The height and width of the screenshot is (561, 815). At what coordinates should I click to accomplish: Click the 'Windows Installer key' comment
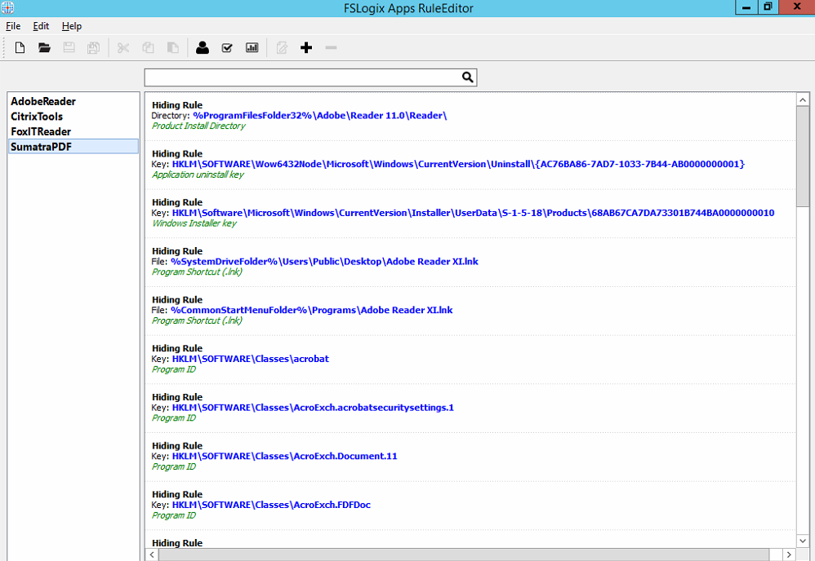click(194, 223)
